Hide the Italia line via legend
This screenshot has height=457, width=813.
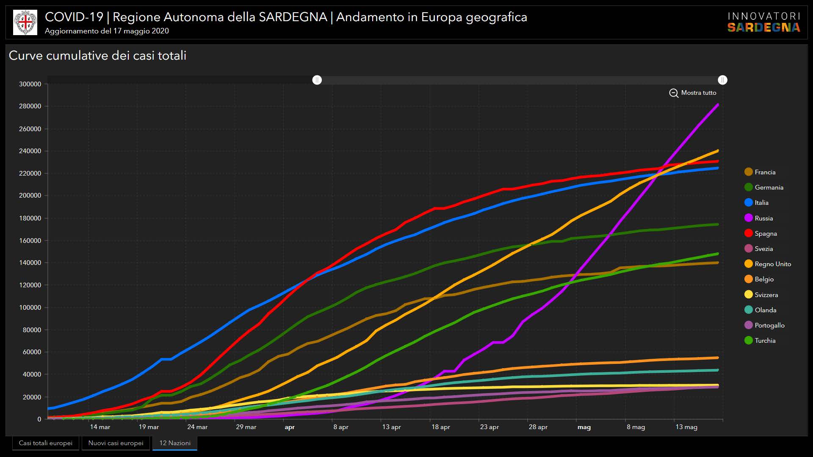(x=749, y=203)
